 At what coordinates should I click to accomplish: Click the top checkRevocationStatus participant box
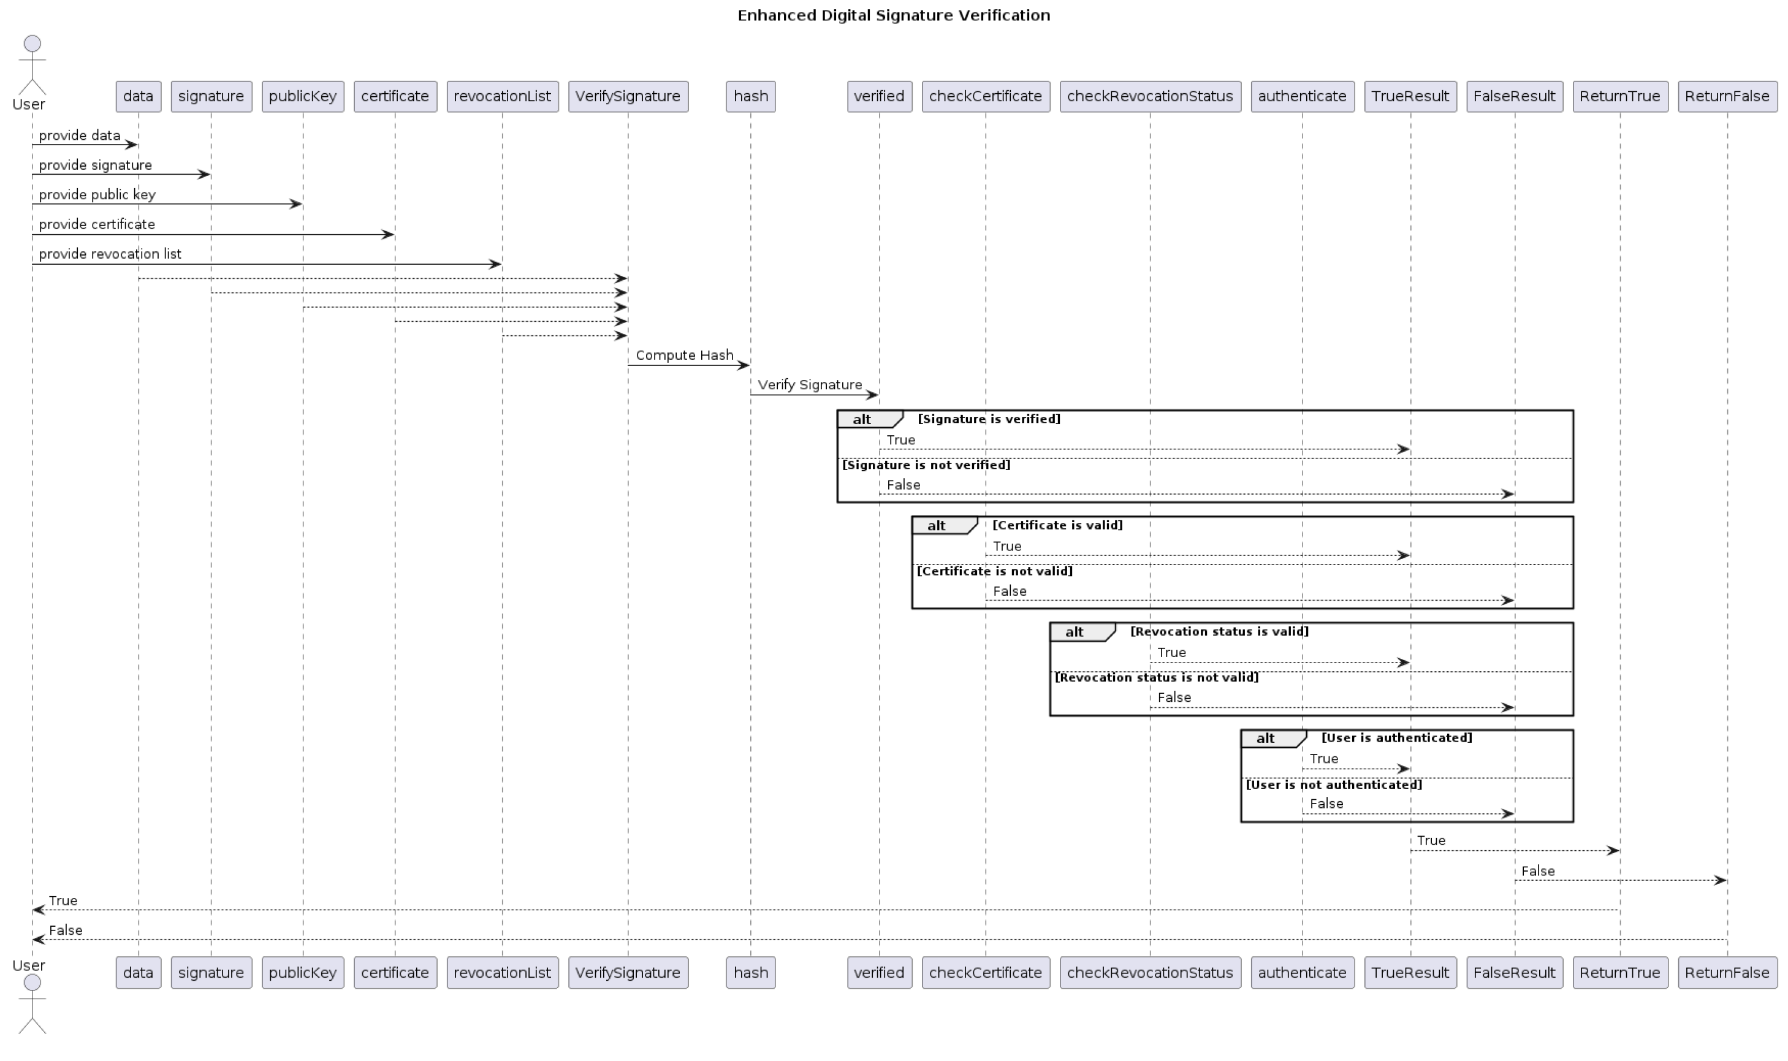pyautogui.click(x=1149, y=96)
